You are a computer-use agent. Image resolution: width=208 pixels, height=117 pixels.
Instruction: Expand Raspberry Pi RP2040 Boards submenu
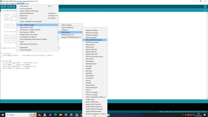point(70,37)
